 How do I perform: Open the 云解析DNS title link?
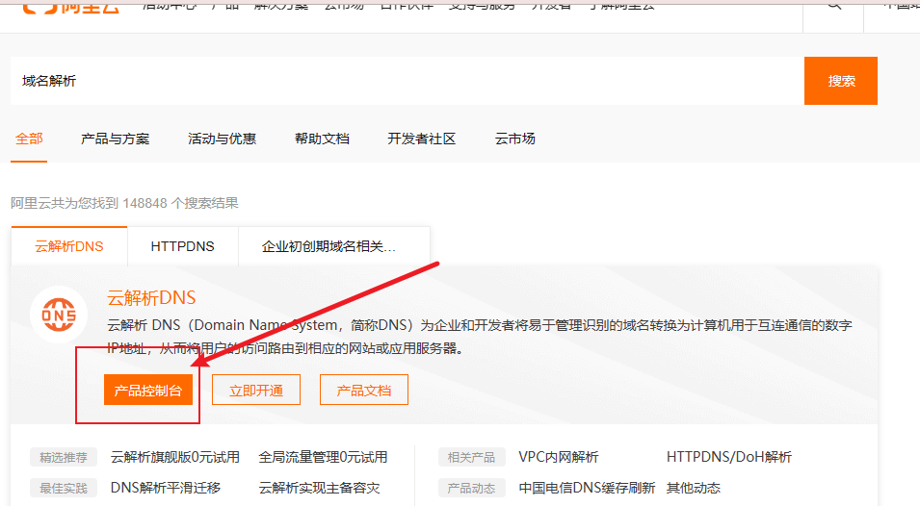151,298
